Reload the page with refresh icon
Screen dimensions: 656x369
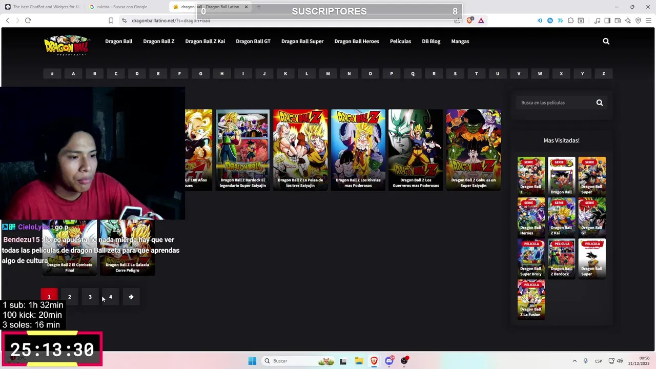(x=28, y=20)
